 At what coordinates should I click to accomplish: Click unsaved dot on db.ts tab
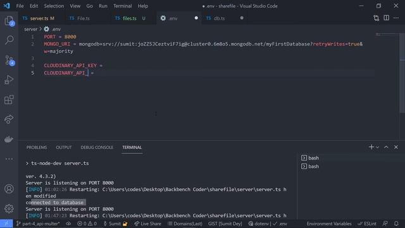coord(242,18)
